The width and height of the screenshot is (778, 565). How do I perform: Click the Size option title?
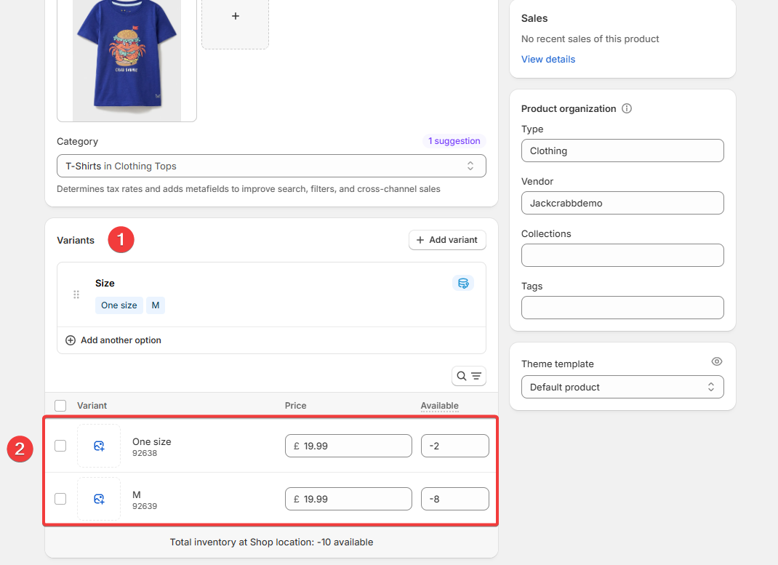click(105, 284)
